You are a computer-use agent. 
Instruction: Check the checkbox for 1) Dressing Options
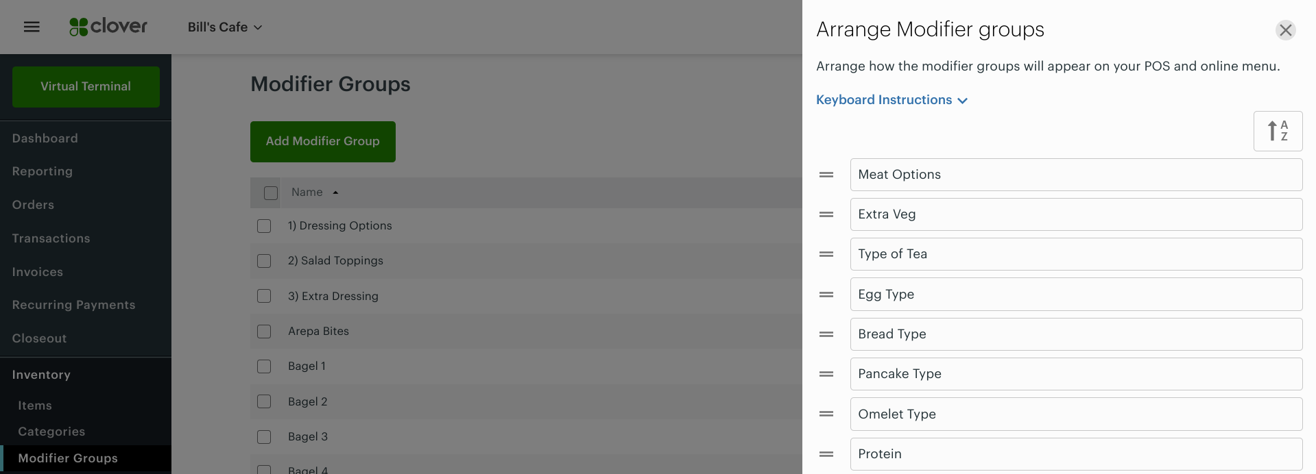pyautogui.click(x=264, y=225)
